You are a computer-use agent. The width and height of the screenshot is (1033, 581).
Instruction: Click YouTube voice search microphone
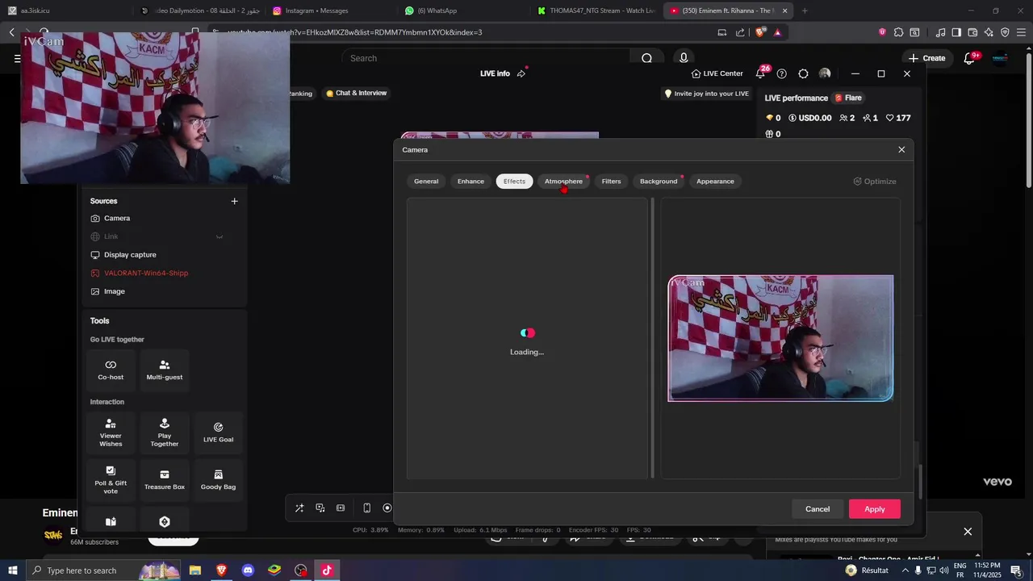tap(684, 58)
